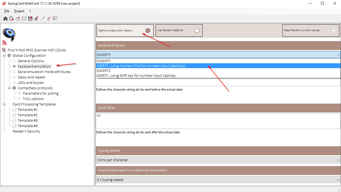Choose AZERTY Shift key (laptop) option
This screenshot has height=192, width=341.
(x=218, y=76)
